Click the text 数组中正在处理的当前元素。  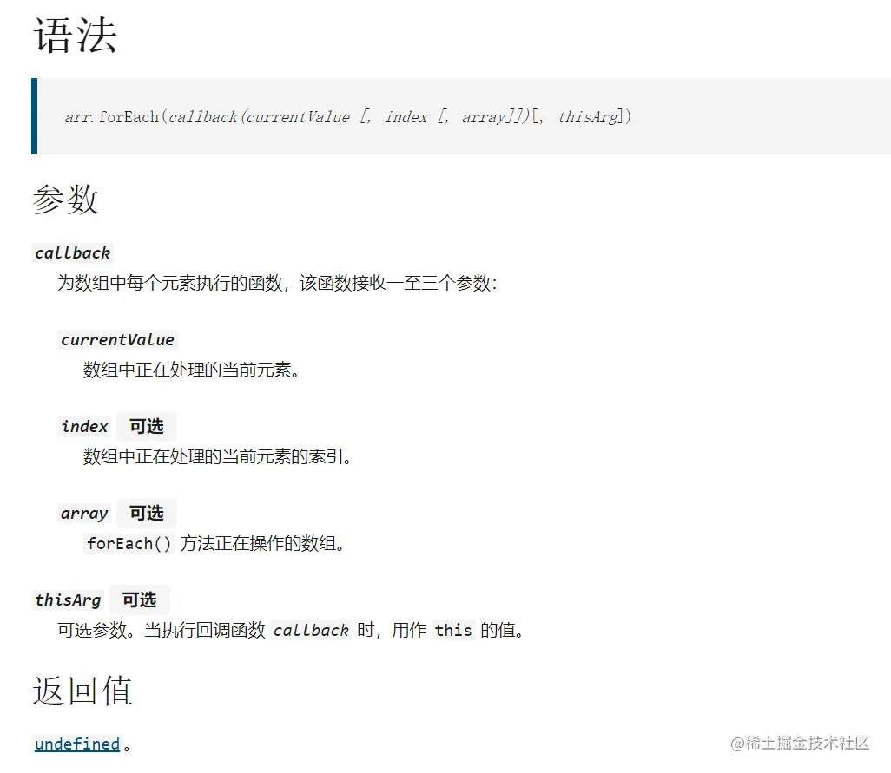coord(192,370)
